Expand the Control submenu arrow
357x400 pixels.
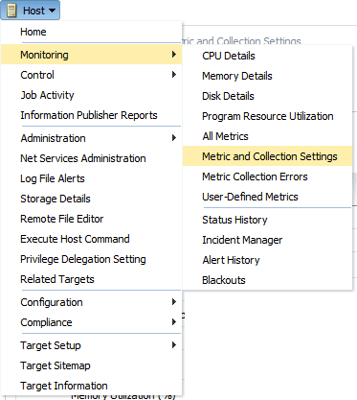[174, 75]
